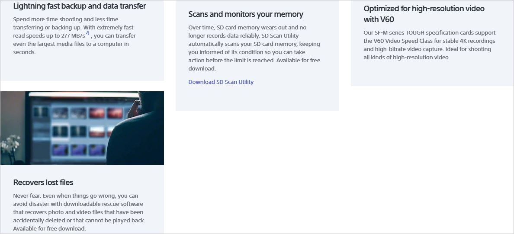The height and width of the screenshot is (234, 514).
Task: Click the paragraph starting 'Our SF-M series TOUGH'
Action: [430, 45]
